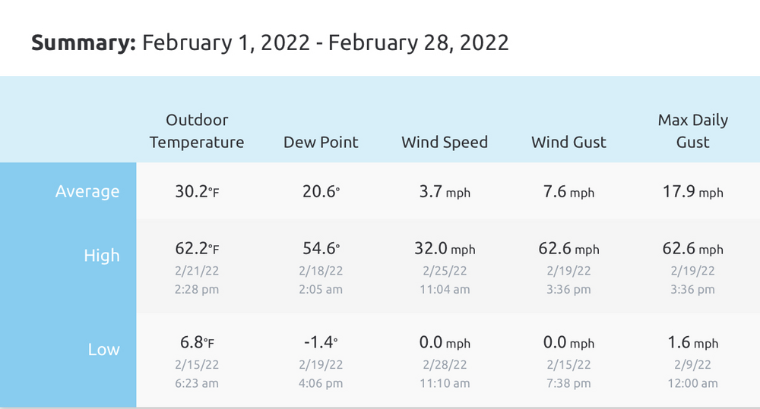Select high wind speed 32.0 mph
Image resolution: width=760 pixels, height=409 pixels.
[445, 248]
